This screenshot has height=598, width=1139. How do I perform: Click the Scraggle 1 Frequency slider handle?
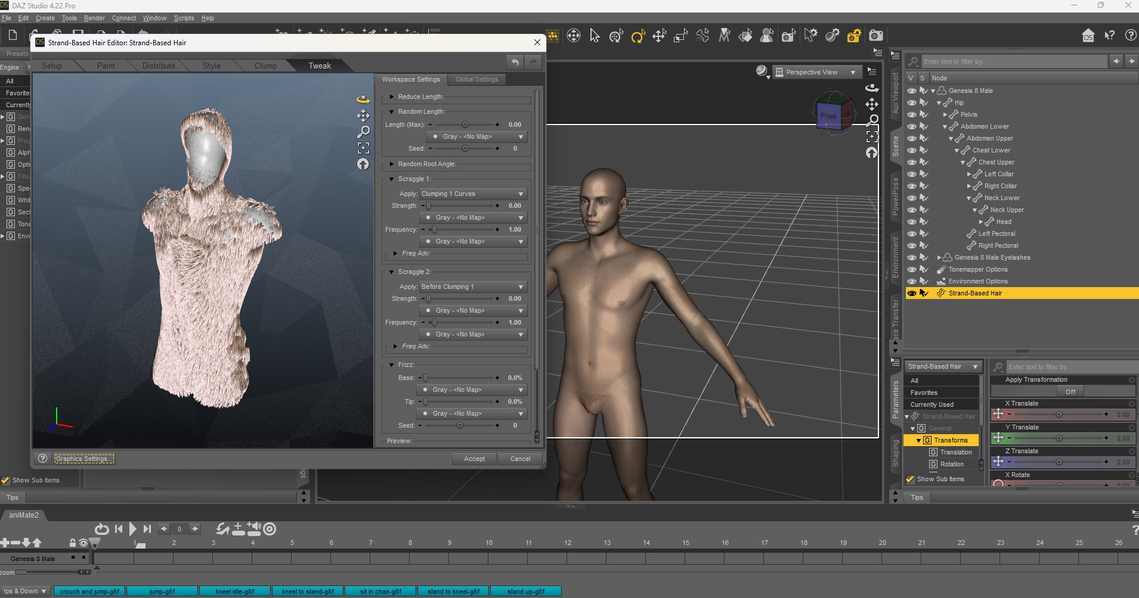(434, 229)
